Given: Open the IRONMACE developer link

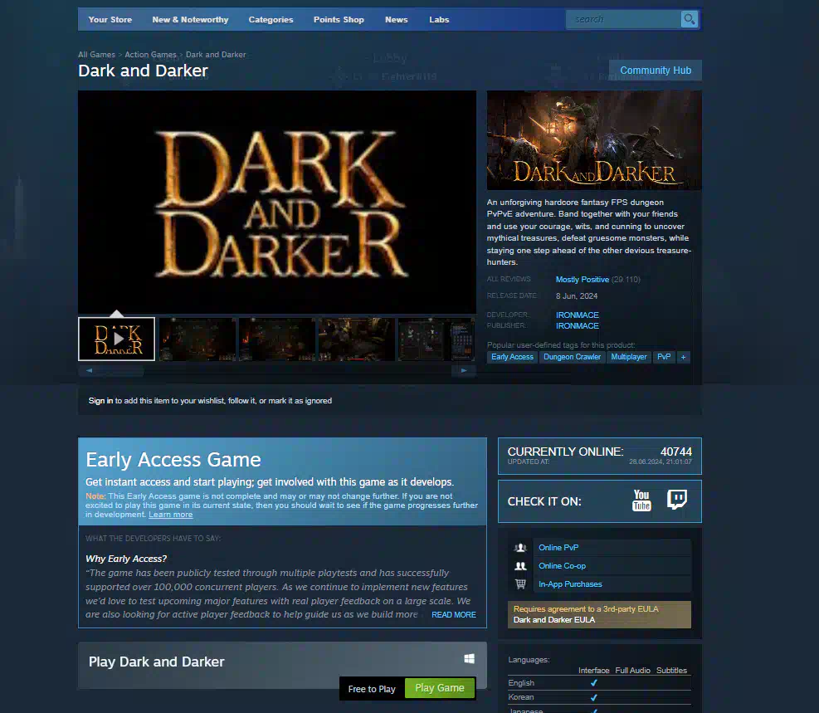Looking at the screenshot, I should tap(578, 315).
